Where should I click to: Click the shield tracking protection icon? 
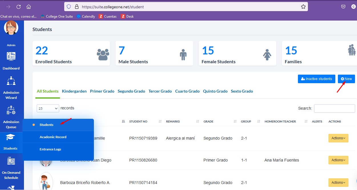coord(68,7)
